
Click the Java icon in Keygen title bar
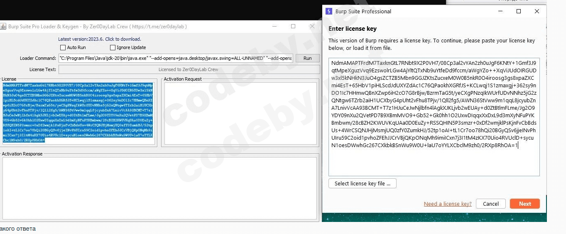(3, 27)
